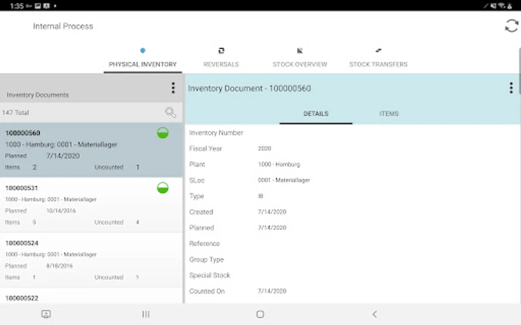Open the Inventory Document 100000560 overflow menu
The image size is (521, 325).
[x=511, y=88]
